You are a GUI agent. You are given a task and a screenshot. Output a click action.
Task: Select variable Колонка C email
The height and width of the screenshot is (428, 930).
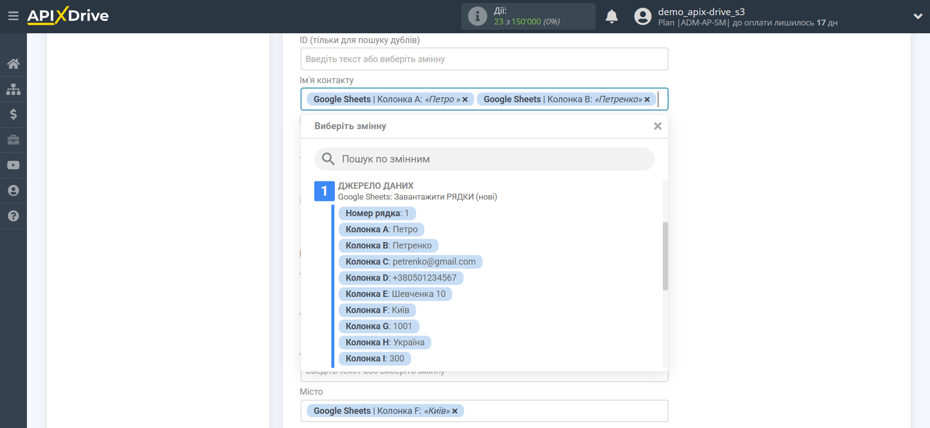410,262
